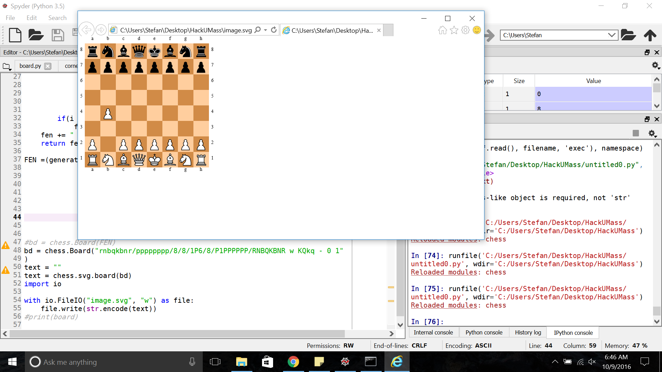Click the parent directory up arrow
The image size is (662, 372).
pyautogui.click(x=650, y=35)
